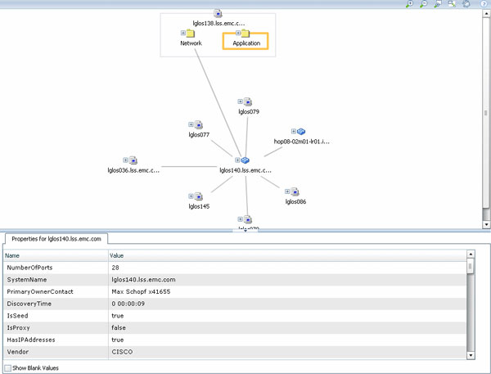Click map pane scroll down arrow
Screen dimensions: 491x374
point(486,224)
